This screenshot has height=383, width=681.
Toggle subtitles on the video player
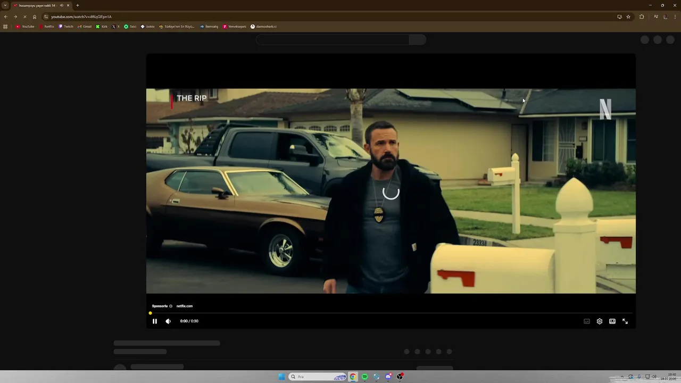pos(587,321)
